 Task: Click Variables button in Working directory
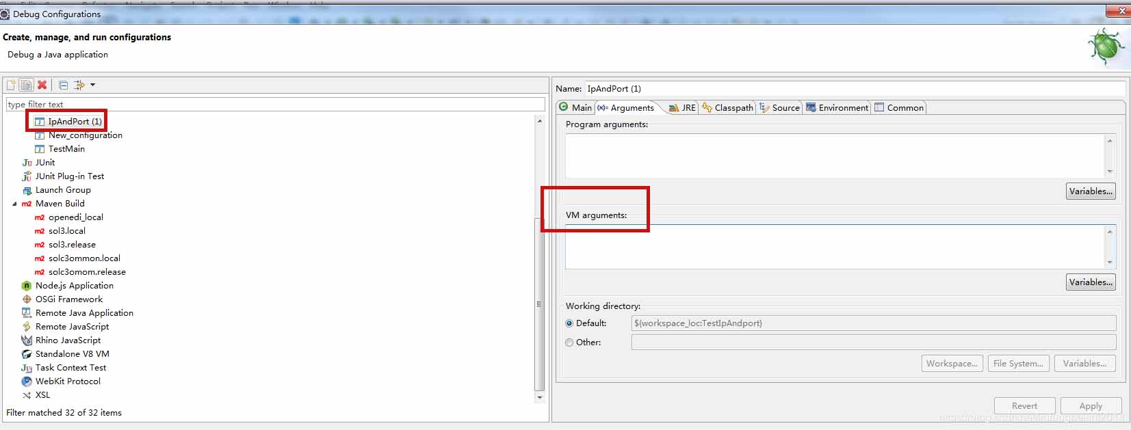tap(1084, 363)
